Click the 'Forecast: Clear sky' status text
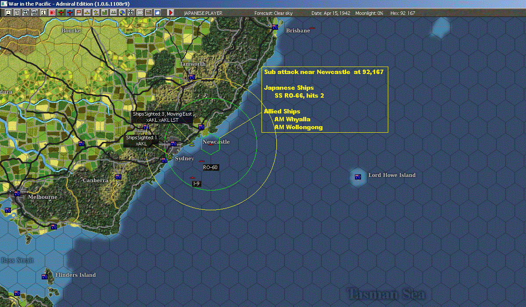The height and width of the screenshot is (307, 526). point(273,13)
